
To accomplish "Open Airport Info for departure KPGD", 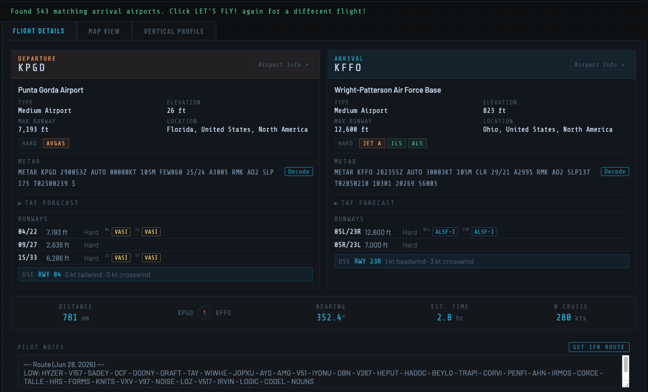I will tap(283, 65).
